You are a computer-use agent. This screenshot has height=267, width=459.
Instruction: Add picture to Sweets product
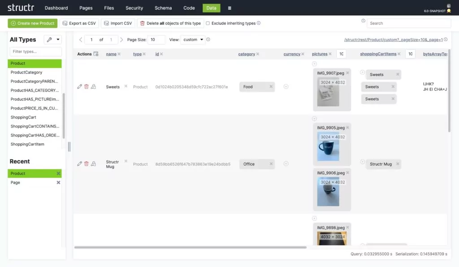(314, 64)
